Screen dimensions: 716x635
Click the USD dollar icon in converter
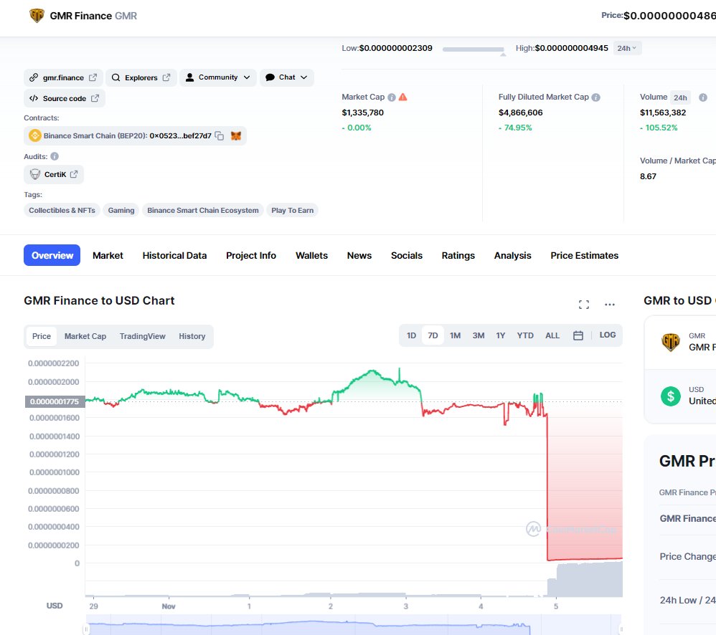click(x=671, y=396)
